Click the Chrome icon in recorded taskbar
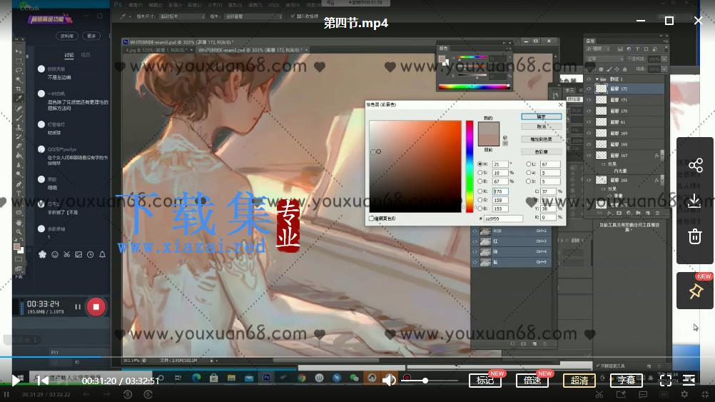 pos(301,378)
